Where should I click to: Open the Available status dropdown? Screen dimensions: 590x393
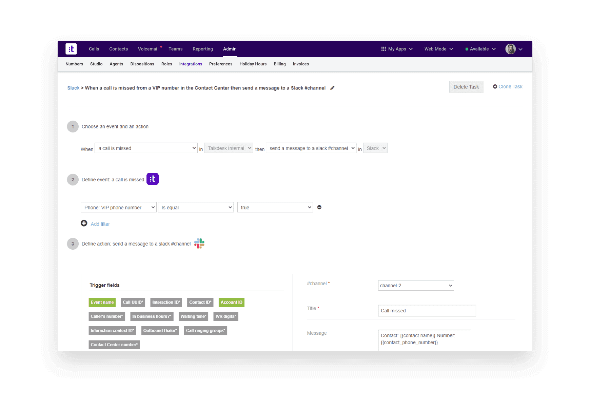(479, 49)
